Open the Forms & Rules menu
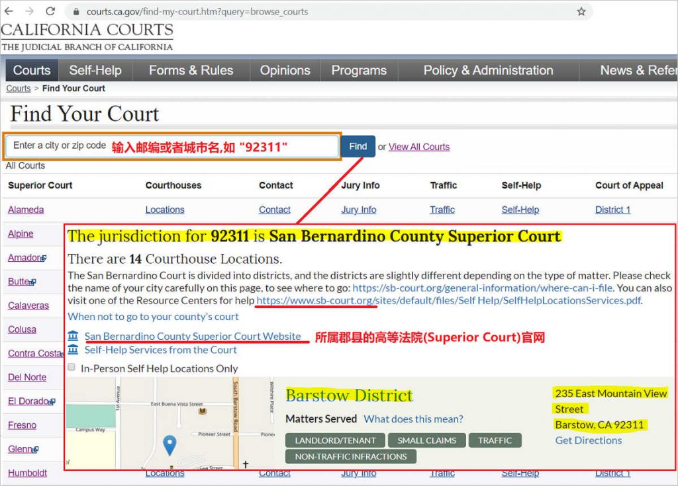 tap(191, 70)
